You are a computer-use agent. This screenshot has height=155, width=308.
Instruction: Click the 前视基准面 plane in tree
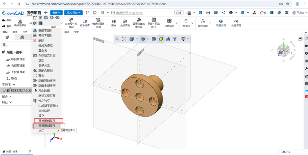click(x=18, y=59)
